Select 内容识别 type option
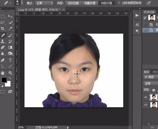 coord(106,3)
